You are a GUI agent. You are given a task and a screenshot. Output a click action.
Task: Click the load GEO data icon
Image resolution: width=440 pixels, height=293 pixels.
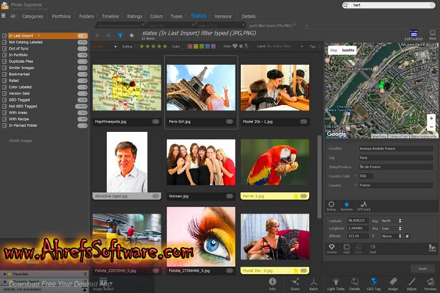coord(373,248)
